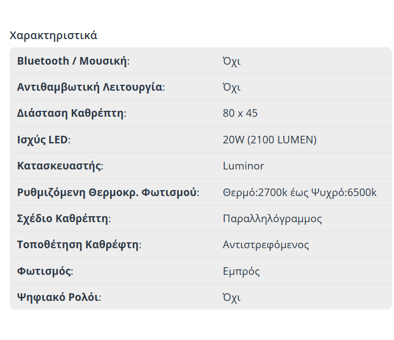Select the 80 x 45 dimension value
The image size is (394, 340).
240,114
